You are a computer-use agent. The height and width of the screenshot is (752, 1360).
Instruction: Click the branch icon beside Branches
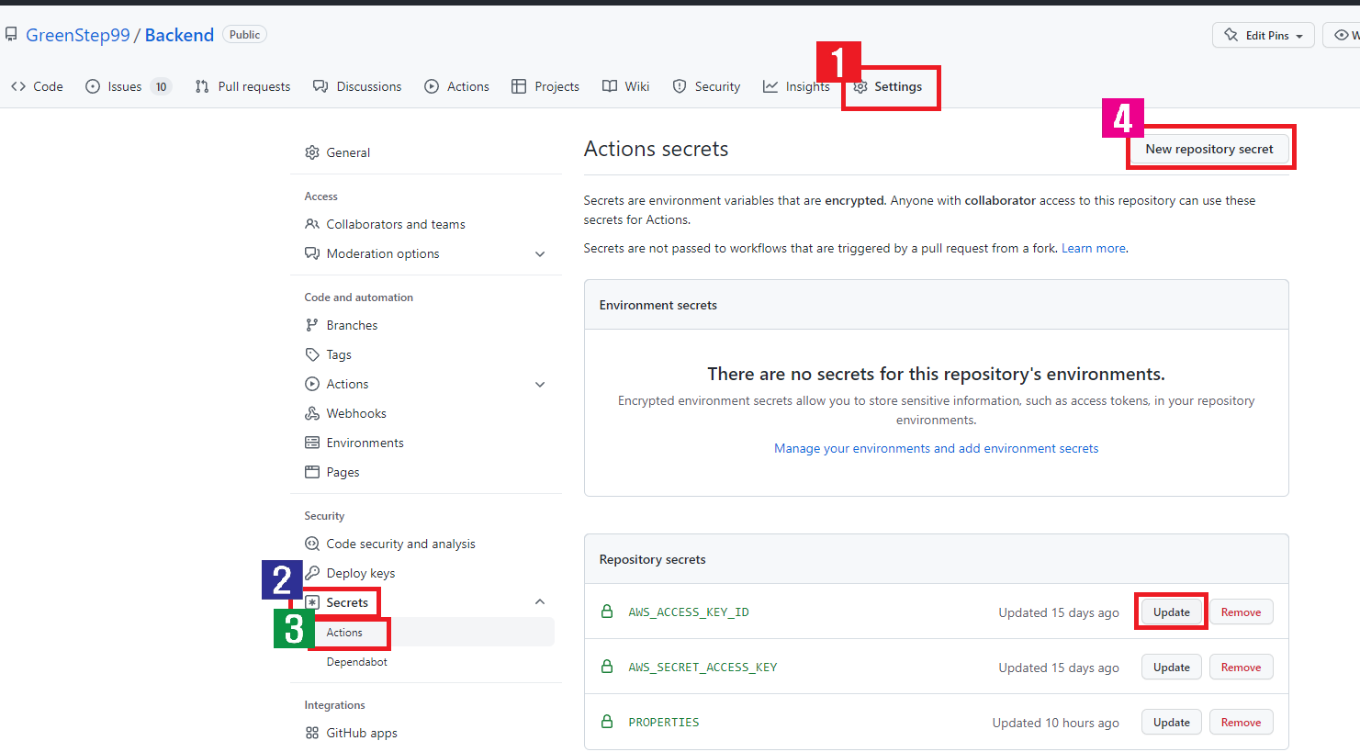(x=312, y=325)
